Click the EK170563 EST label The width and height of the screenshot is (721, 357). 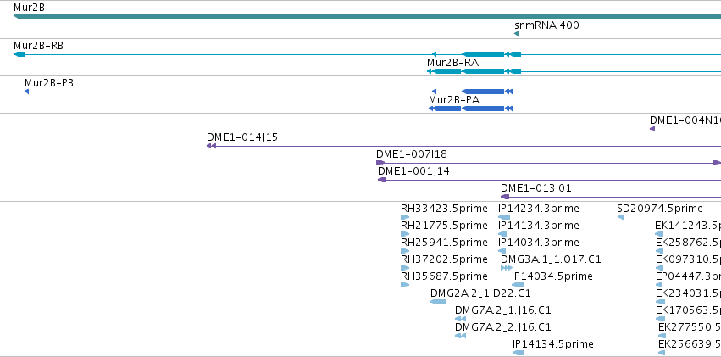688,310
